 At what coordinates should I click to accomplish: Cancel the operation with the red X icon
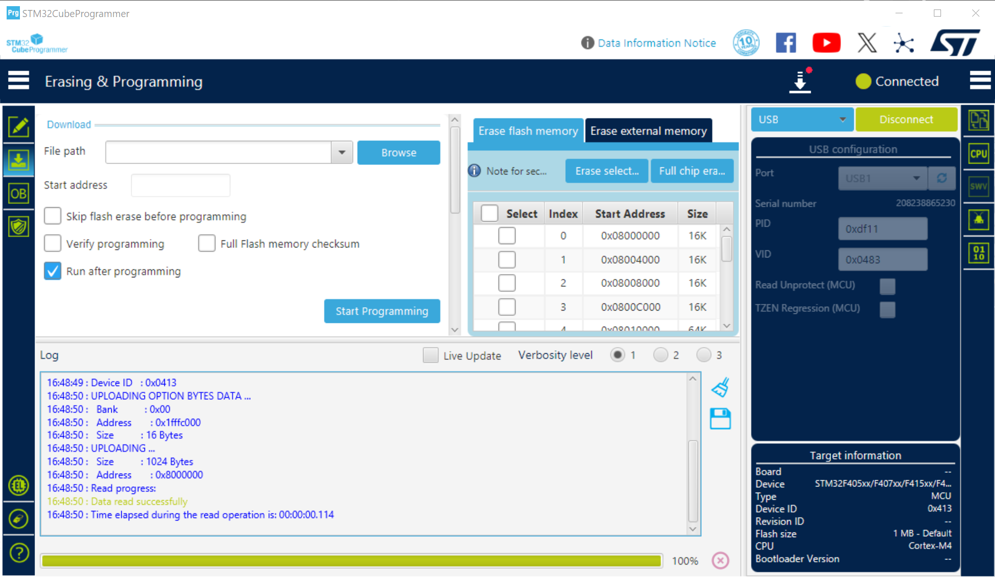coord(720,561)
